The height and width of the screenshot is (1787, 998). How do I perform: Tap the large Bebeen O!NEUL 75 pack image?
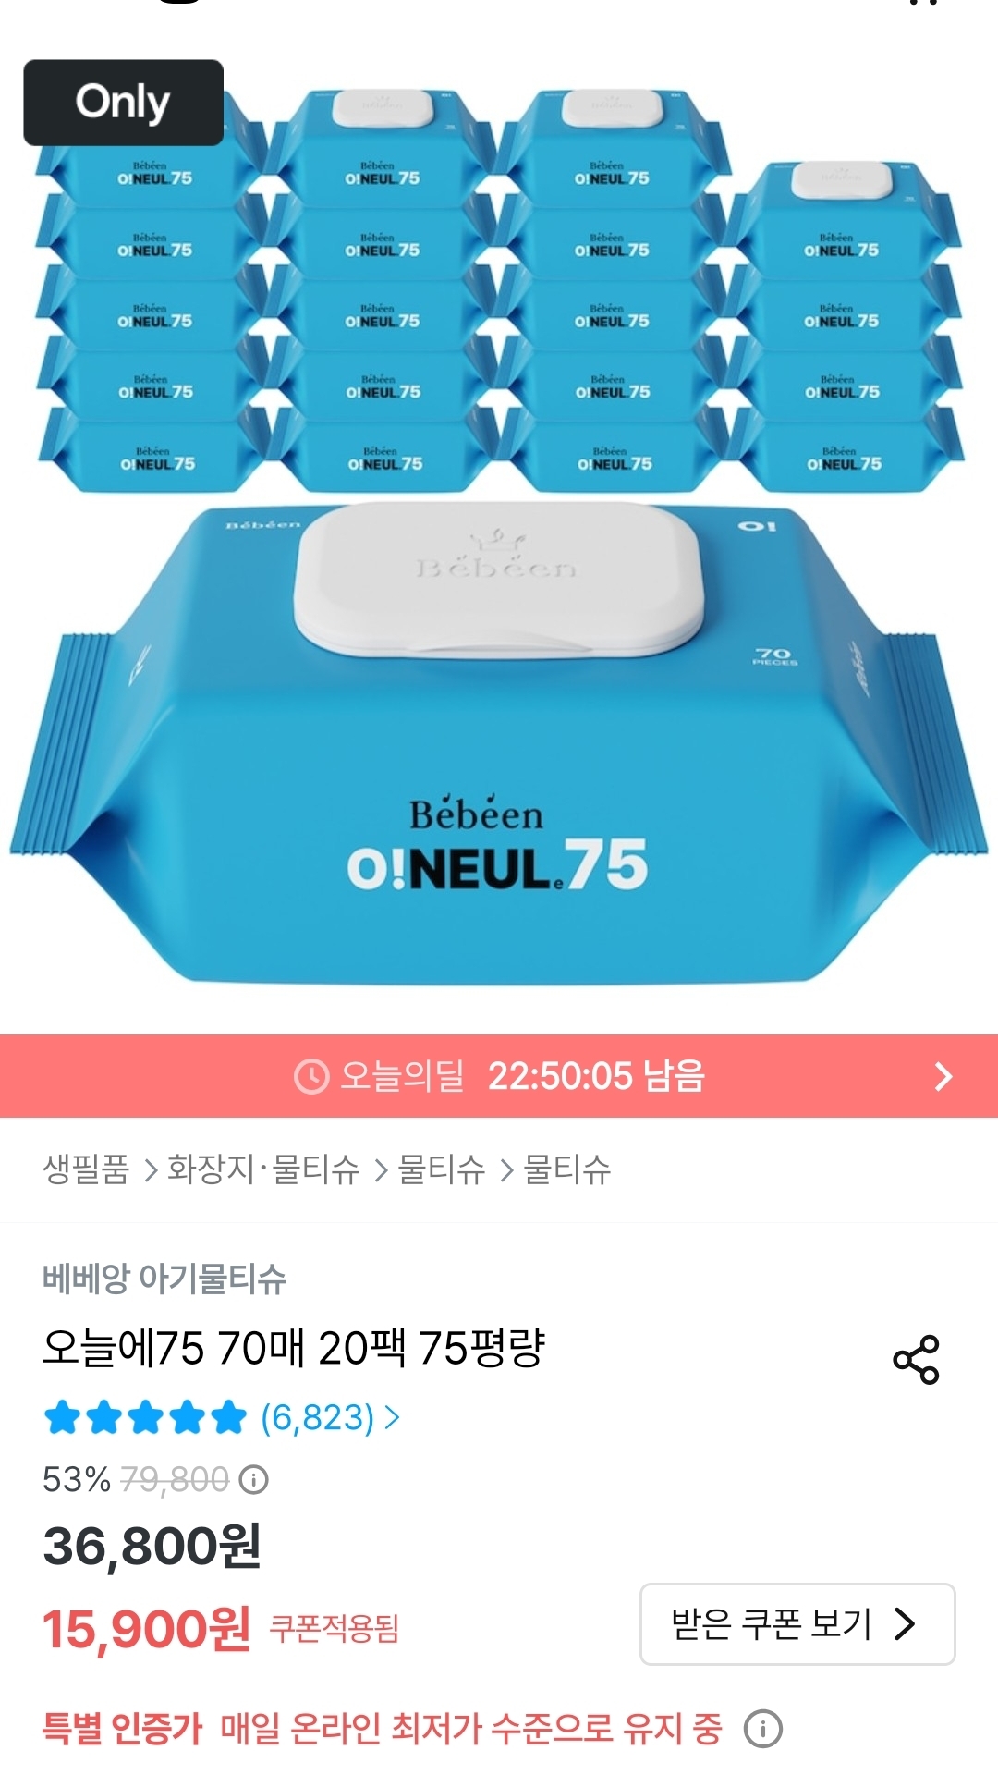[499, 744]
